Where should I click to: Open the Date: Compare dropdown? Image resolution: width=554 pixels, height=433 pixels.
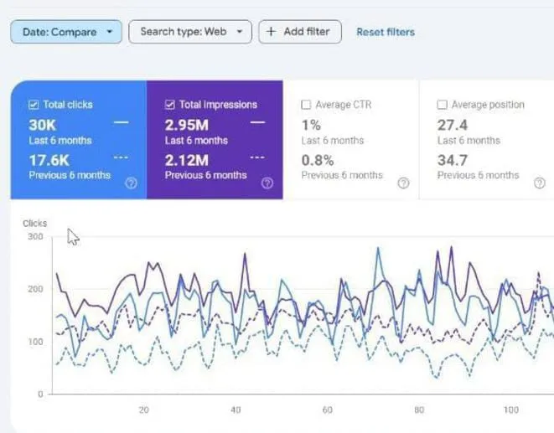point(66,32)
